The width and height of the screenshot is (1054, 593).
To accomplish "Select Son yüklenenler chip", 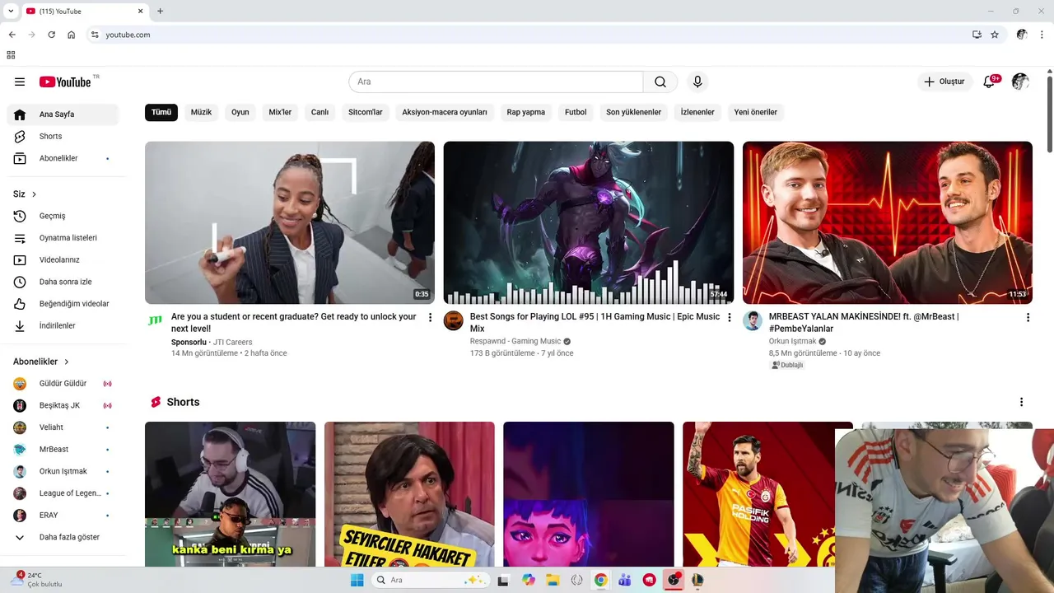I will point(634,112).
